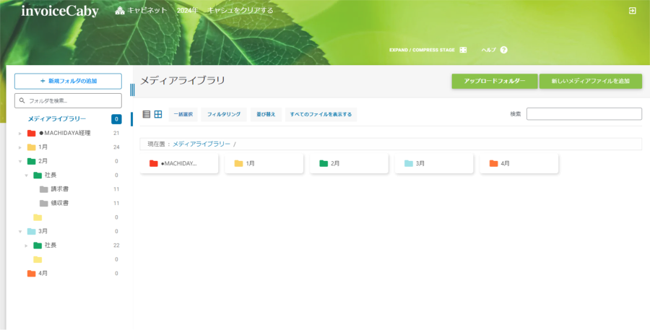Open the orange 4月 folder card
The image size is (650, 330).
coord(519,164)
